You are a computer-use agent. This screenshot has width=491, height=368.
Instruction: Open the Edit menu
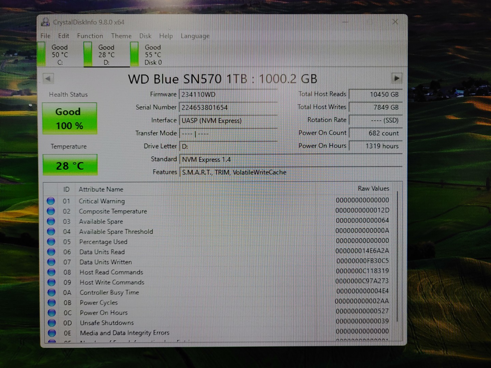[x=63, y=36]
